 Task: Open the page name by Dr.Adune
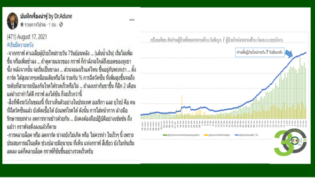(x=46, y=16)
